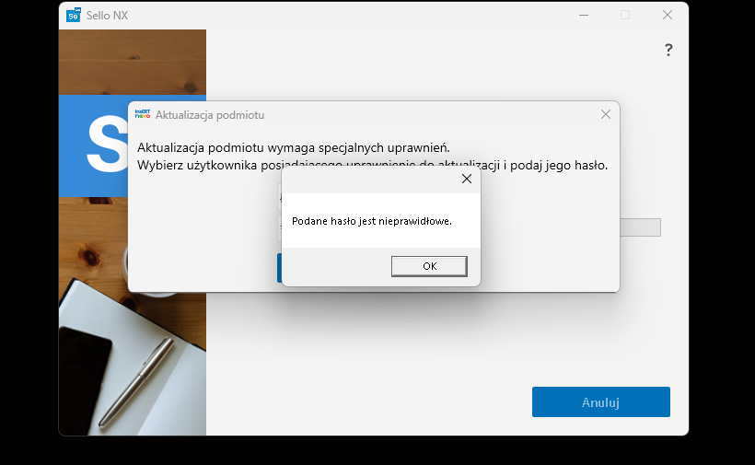Click the partially hidden blue button in dialog
Viewport: 755px width, 465px height.
click(279, 268)
